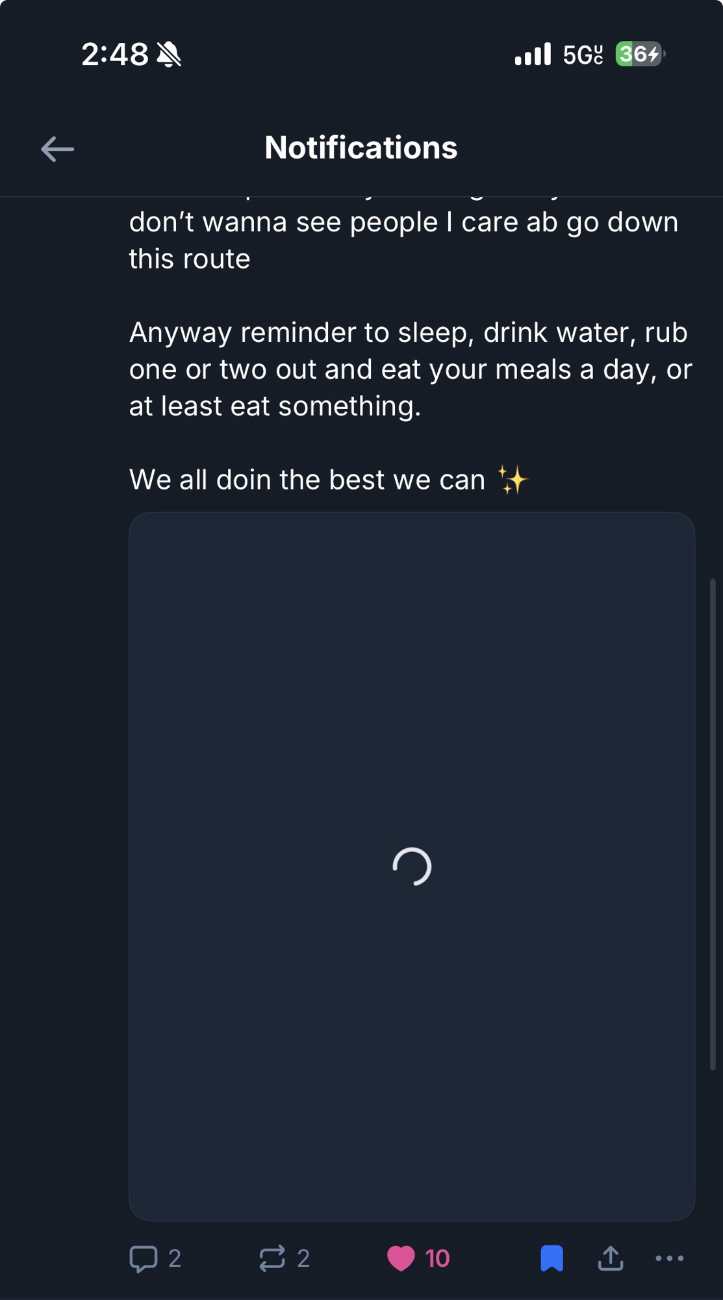Repost this post using the repost icon
The width and height of the screenshot is (723, 1300).
272,1258
